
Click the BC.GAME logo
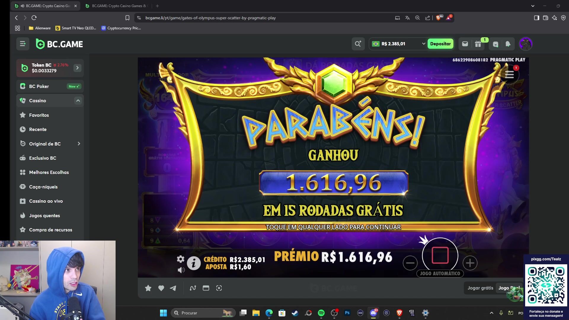(x=59, y=44)
